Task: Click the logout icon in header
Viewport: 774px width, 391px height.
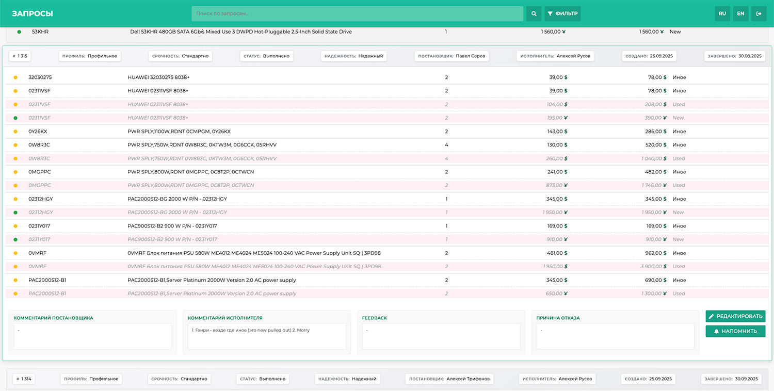Action: pos(759,13)
